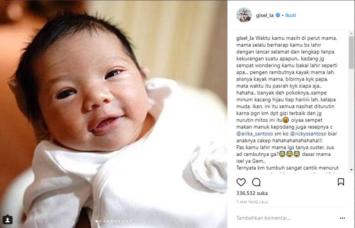The height and width of the screenshot is (228, 355).
Task: Open the three-dot more options menu
Action: coord(342,218)
